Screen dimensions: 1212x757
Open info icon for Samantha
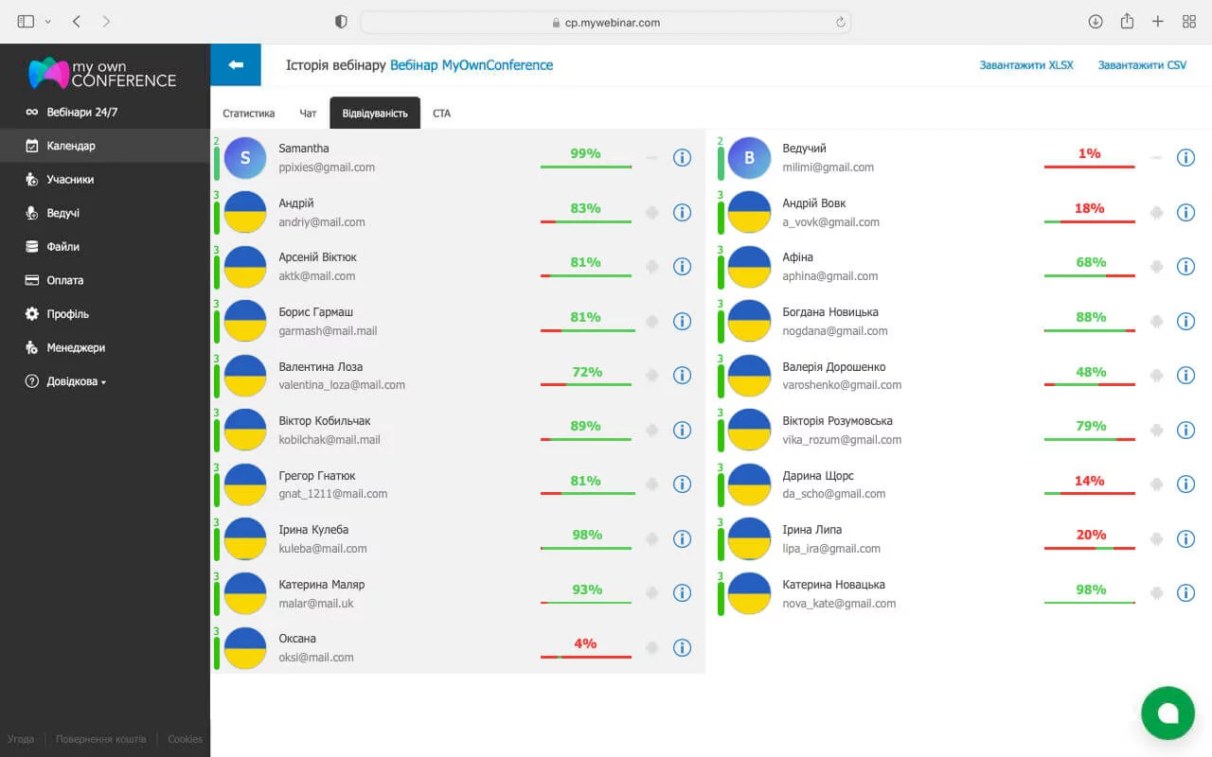[x=682, y=158]
